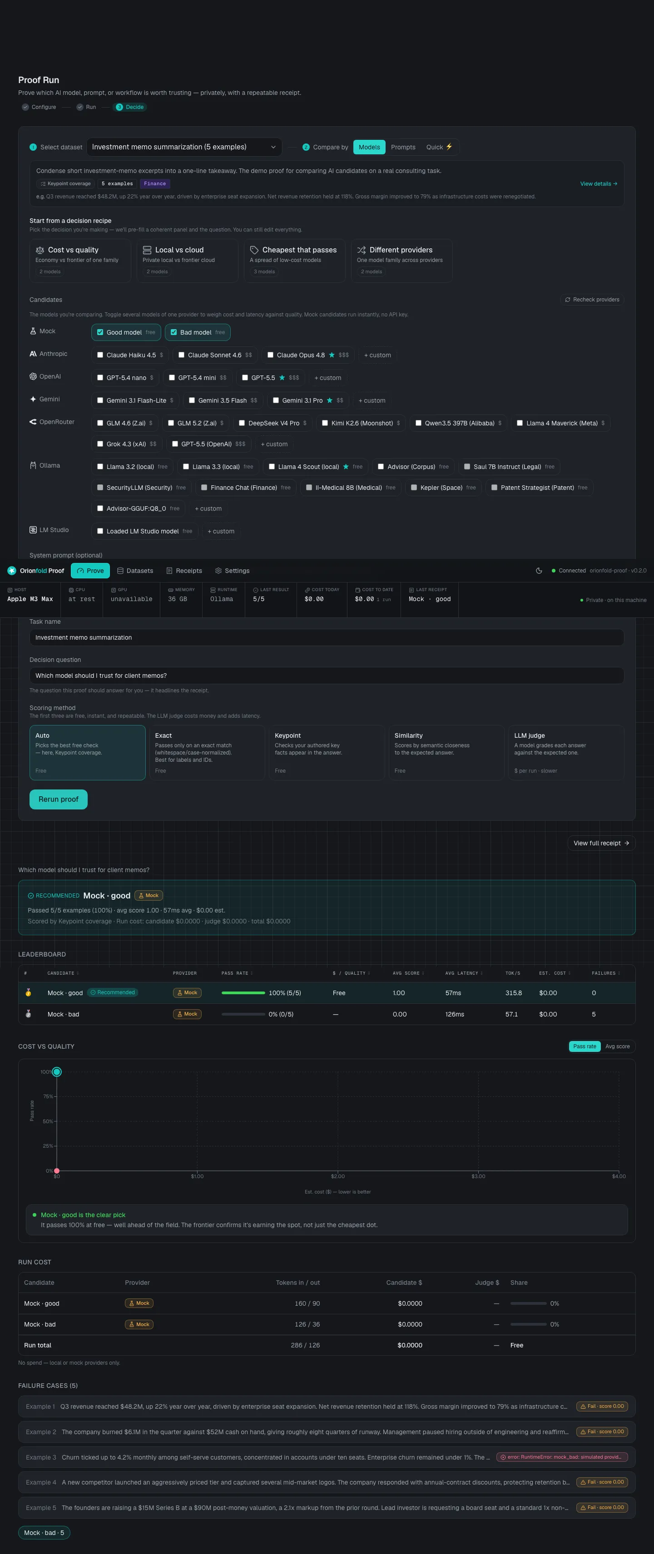Image resolution: width=654 pixels, height=1554 pixels.
Task: Open the Datasets tab
Action: click(x=135, y=571)
